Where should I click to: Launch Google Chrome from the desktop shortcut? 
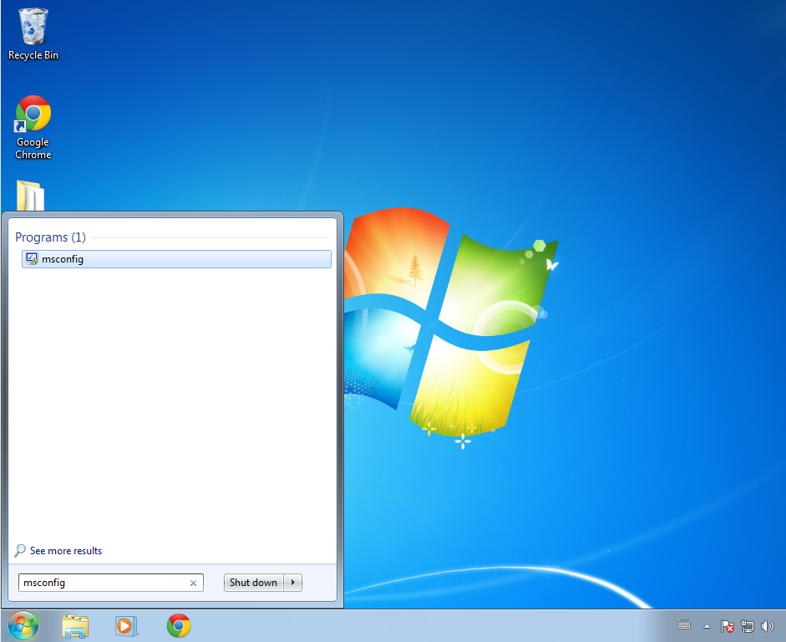point(33,115)
